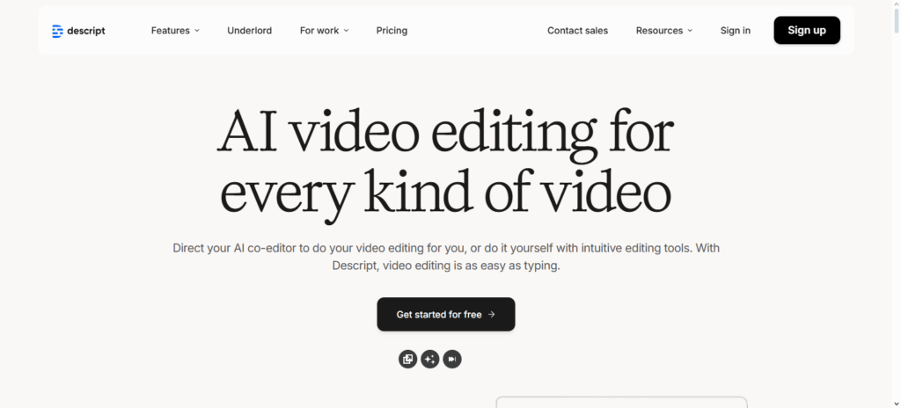
Task: Click the preview card at page bottom
Action: click(621, 402)
